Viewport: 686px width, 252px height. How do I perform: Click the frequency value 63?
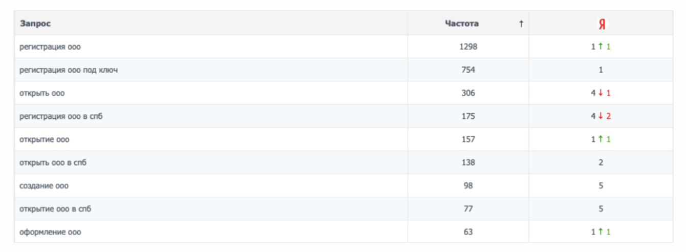[x=468, y=232]
